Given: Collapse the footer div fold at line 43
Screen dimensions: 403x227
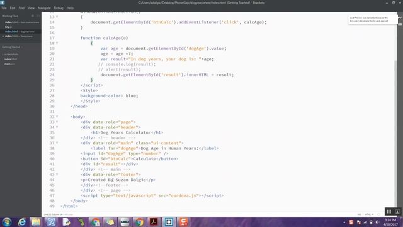Looking at the screenshot, I should click(x=57, y=174).
